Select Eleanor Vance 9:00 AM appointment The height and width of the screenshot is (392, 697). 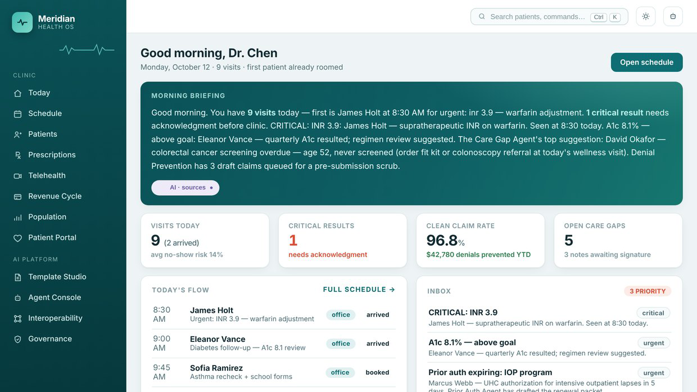[274, 344]
